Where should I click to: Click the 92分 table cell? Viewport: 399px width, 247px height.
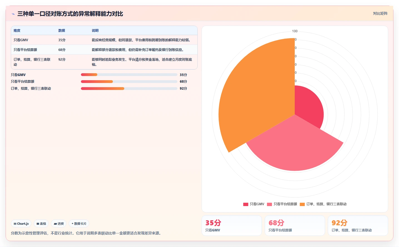click(62, 60)
